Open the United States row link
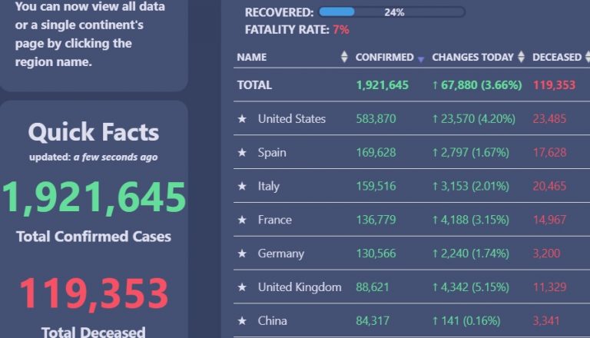The width and height of the screenshot is (590, 338). (x=292, y=119)
